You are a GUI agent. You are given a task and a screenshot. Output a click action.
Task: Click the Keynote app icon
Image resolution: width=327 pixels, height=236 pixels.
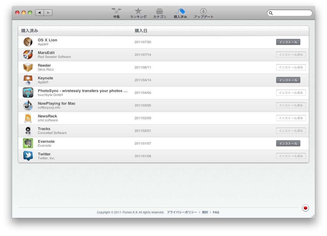pos(28,80)
